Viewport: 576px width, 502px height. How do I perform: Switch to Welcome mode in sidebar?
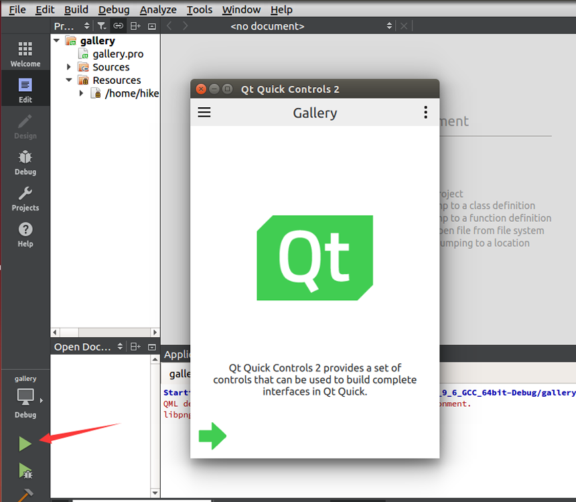click(25, 54)
